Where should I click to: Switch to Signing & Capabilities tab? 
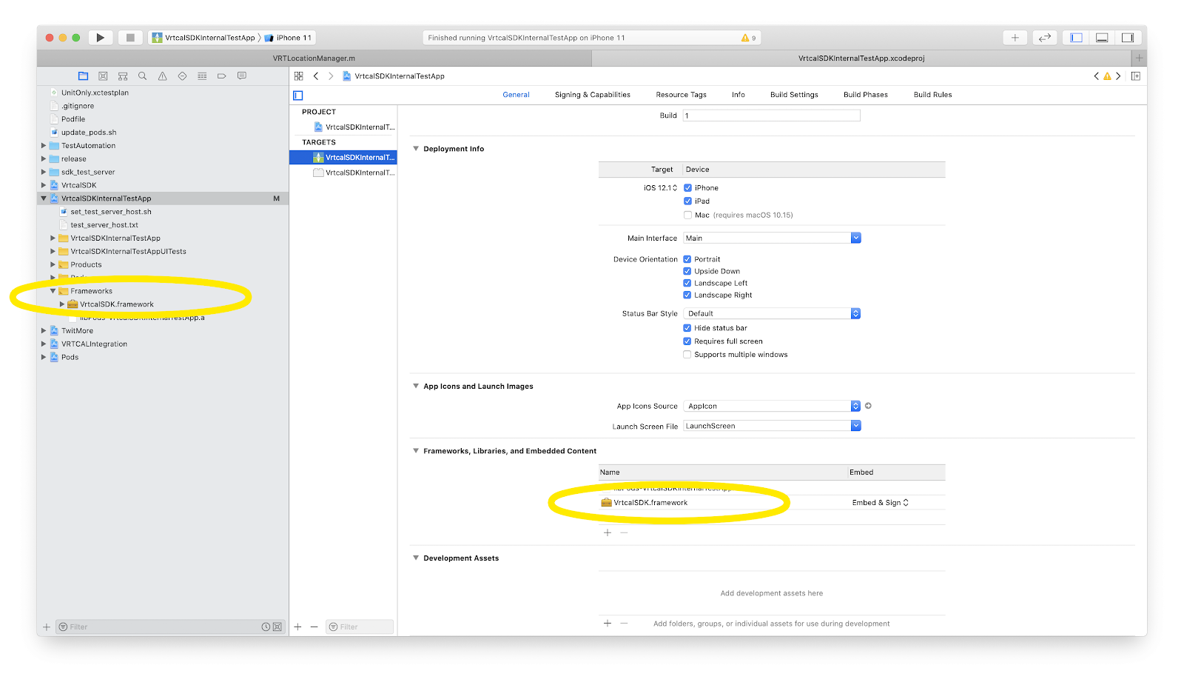tap(593, 95)
